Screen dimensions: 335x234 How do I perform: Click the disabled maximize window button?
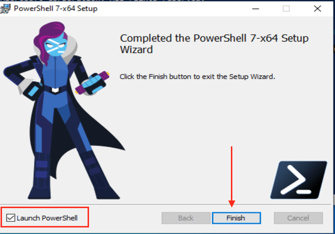coord(286,9)
